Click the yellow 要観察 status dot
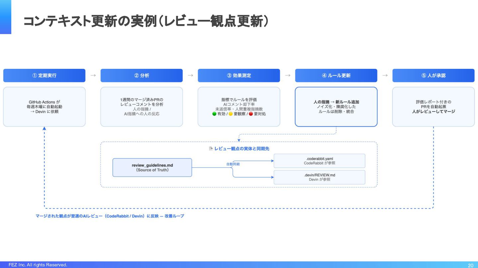Screen dimensions: 478x268 point(231,114)
